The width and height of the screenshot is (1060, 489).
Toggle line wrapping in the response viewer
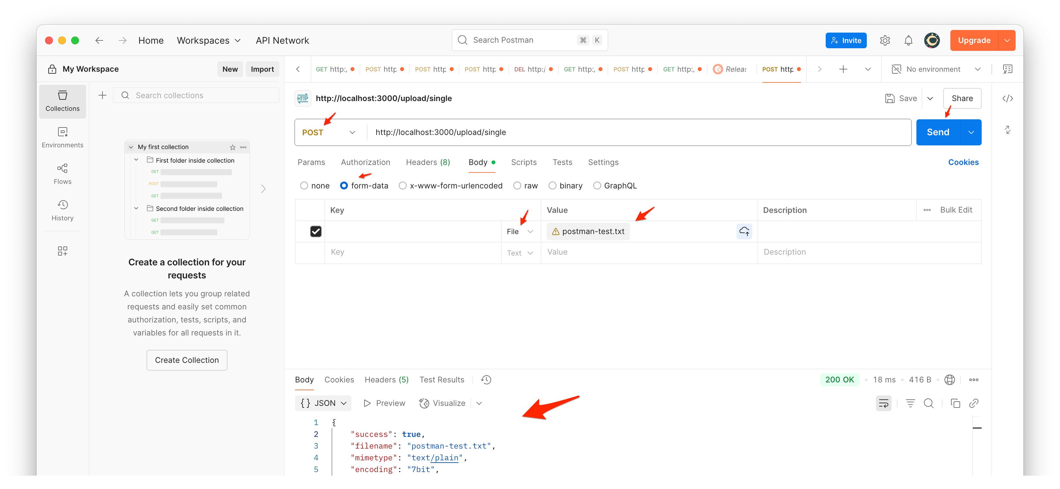[883, 403]
